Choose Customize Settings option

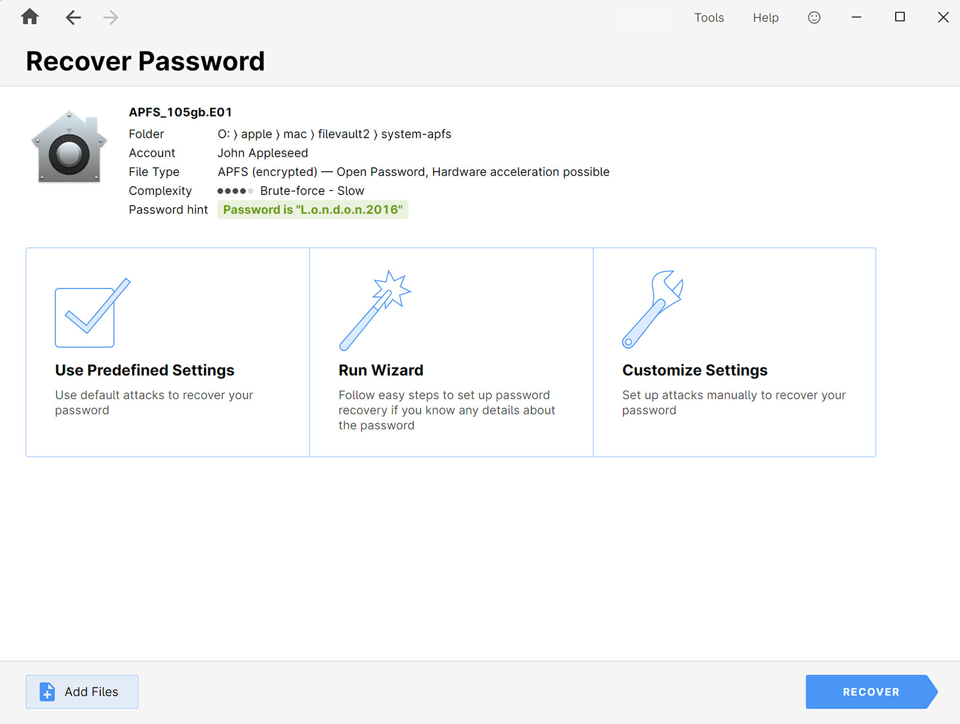[734, 352]
